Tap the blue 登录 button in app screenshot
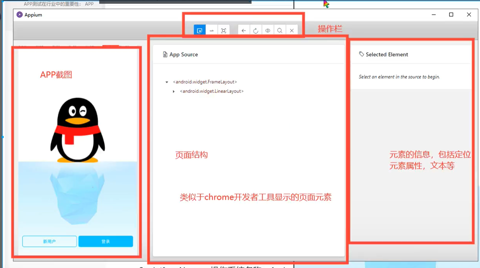 (106, 241)
